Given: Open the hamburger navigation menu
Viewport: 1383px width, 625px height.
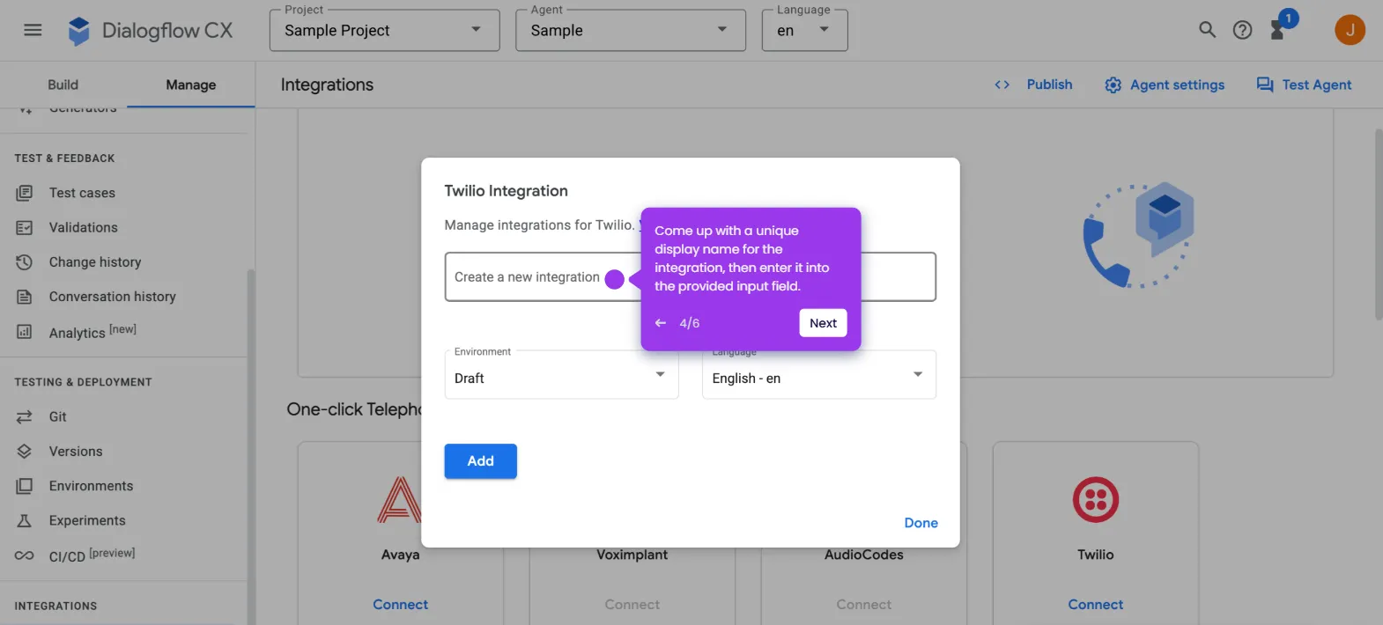Looking at the screenshot, I should pos(33,30).
